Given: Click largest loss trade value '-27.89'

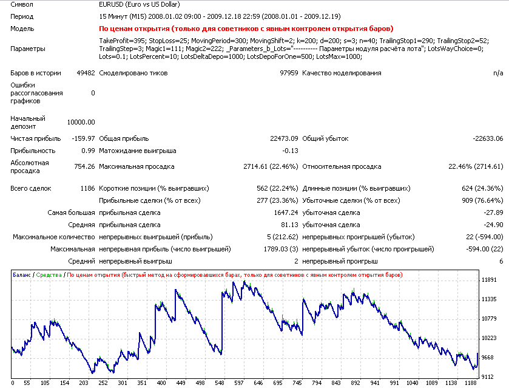Looking at the screenshot, I should [493, 213].
